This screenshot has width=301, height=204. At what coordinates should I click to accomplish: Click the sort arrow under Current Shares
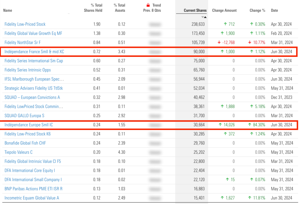[204, 17]
